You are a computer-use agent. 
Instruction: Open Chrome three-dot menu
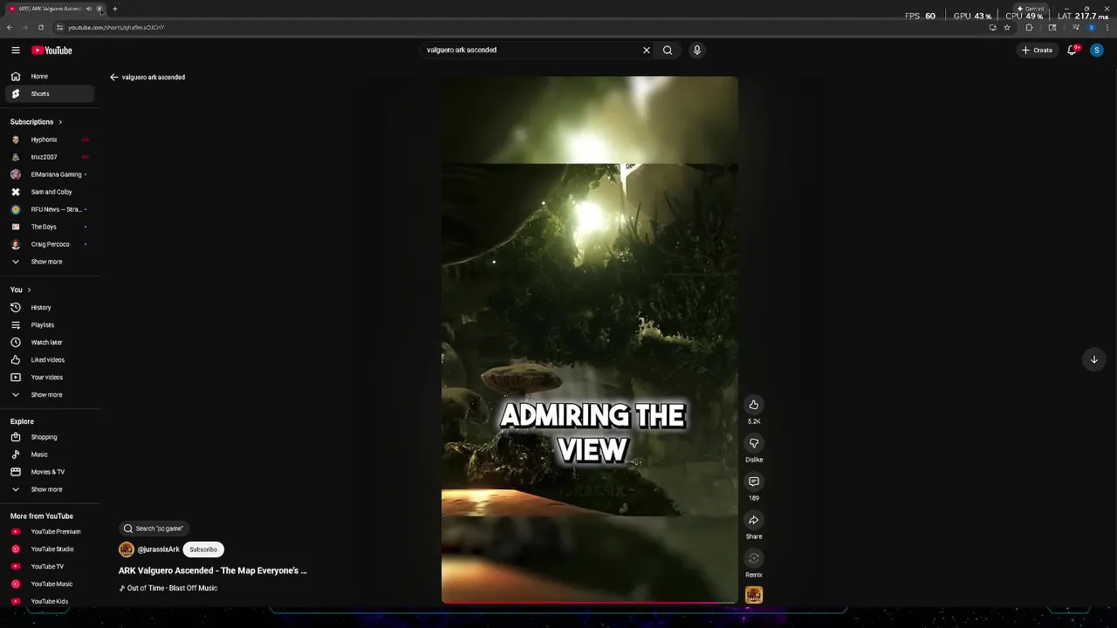pos(1107,27)
